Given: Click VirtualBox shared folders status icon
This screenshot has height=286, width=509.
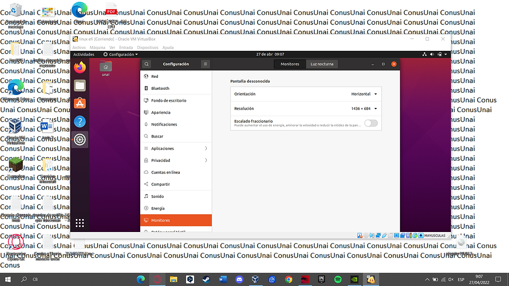Looking at the screenshot, I should [391, 236].
